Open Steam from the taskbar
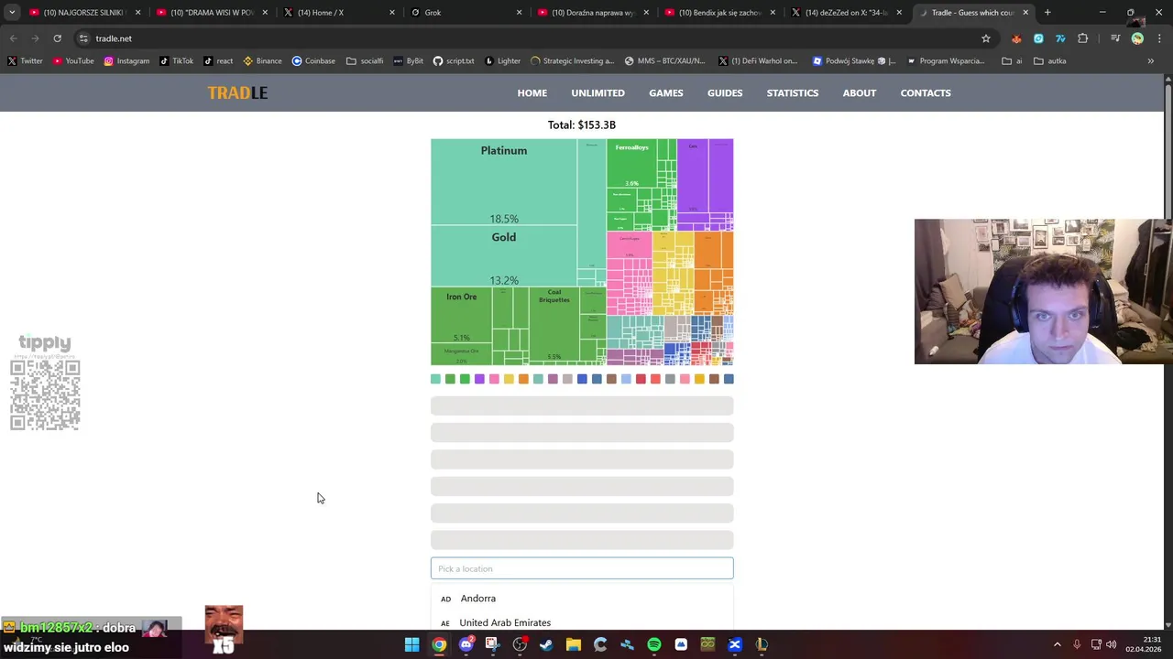 point(546,645)
